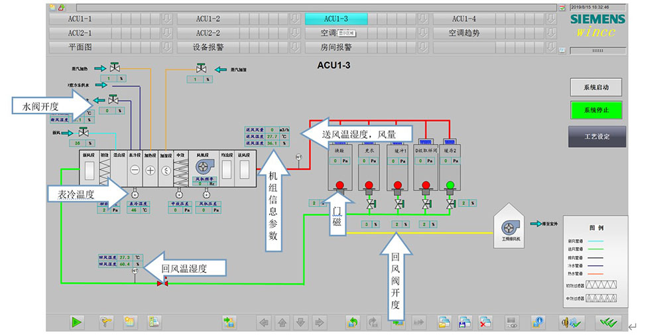Open the 工艺设定 process settings button

coord(597,137)
